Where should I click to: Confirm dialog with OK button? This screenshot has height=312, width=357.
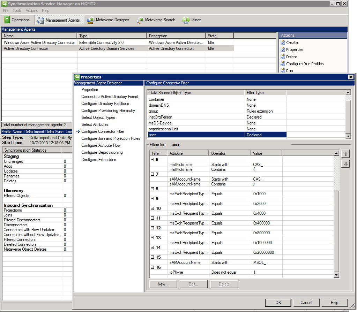278,302
